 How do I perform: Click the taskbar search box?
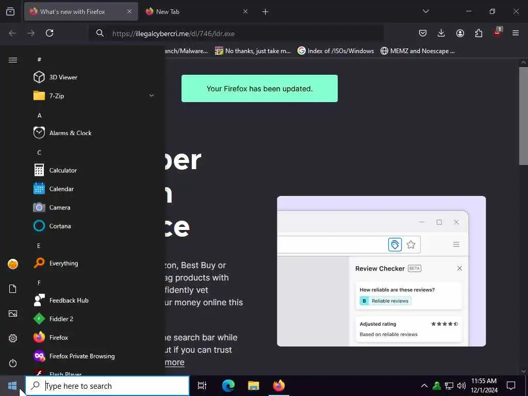107,386
